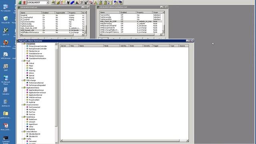Collapse the NodeStatus tree group
256x144 pixels.
pyautogui.click(x=22, y=117)
